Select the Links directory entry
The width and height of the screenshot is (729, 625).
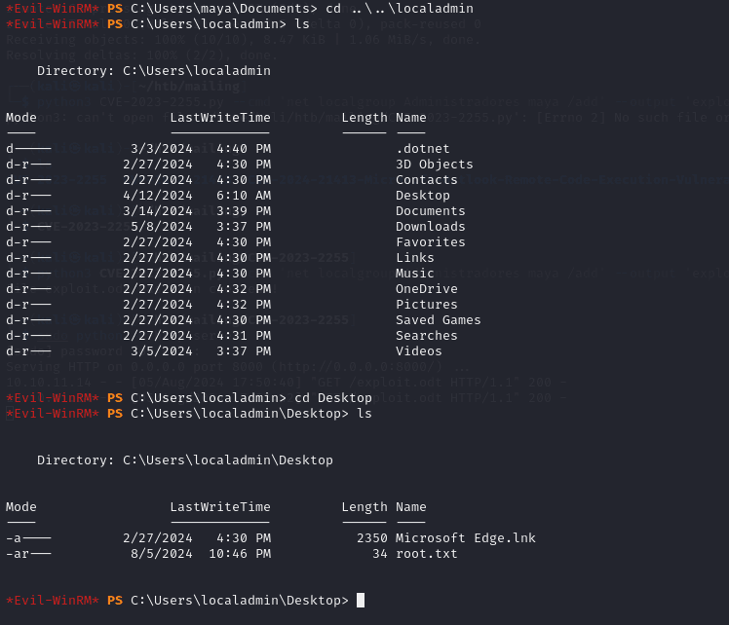pos(414,257)
